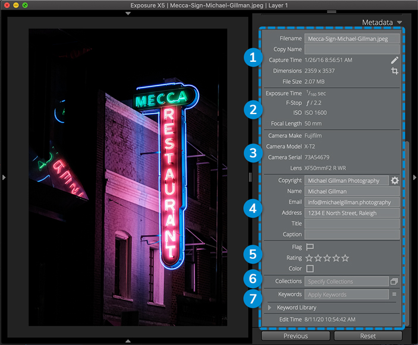Click the Exposure Time value 1/160 sec
Viewport: 418px width, 345px height.
316,93
